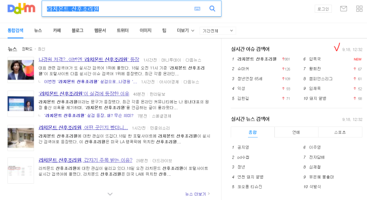This screenshot has width=367, height=200.
Task: Click news keyword 이주영
Action: click(x=315, y=147)
